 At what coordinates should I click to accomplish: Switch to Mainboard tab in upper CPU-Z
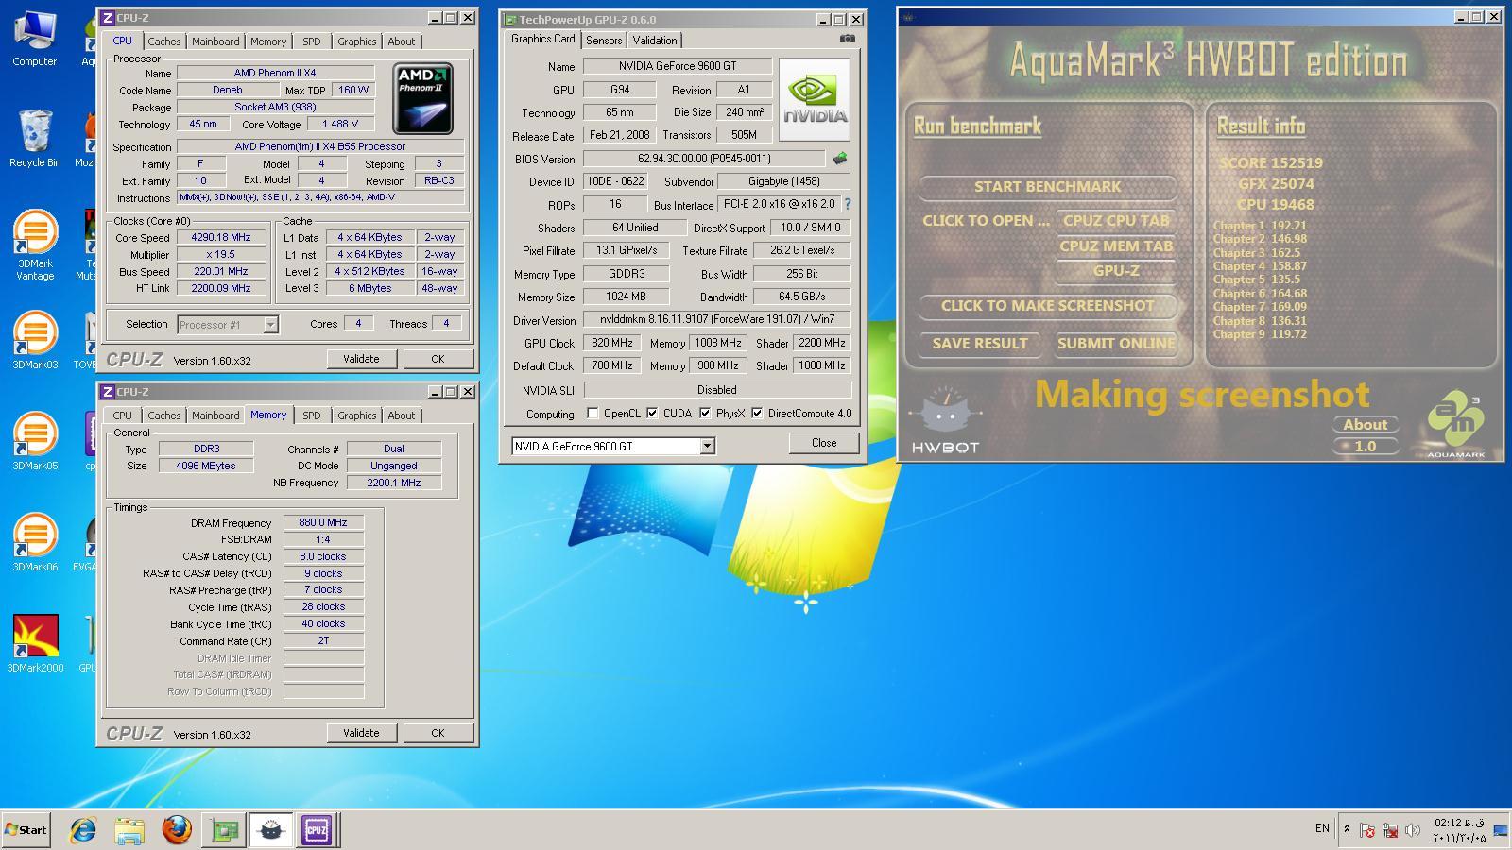coord(215,42)
